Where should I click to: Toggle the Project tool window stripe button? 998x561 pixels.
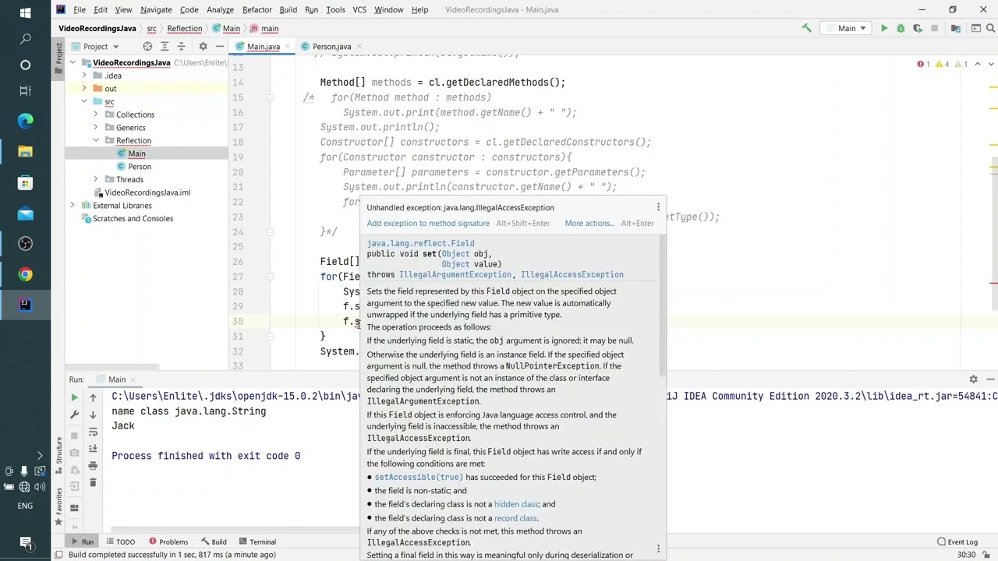click(x=58, y=58)
